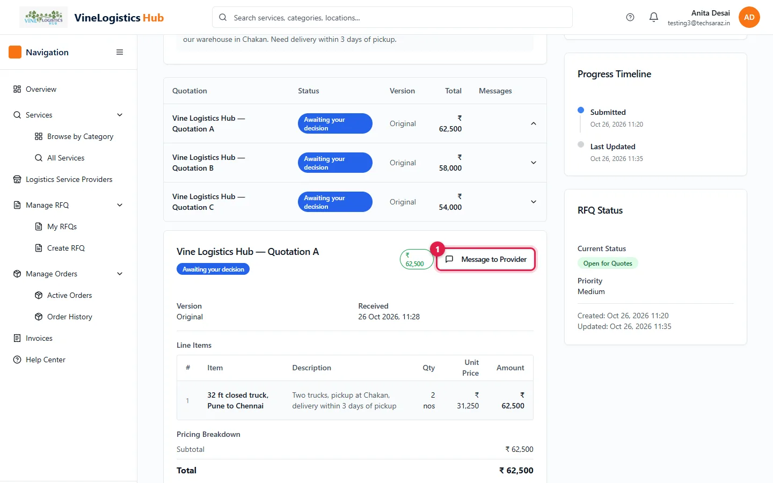The width and height of the screenshot is (773, 483).
Task: Click the All Services search icon
Action: coord(39,158)
